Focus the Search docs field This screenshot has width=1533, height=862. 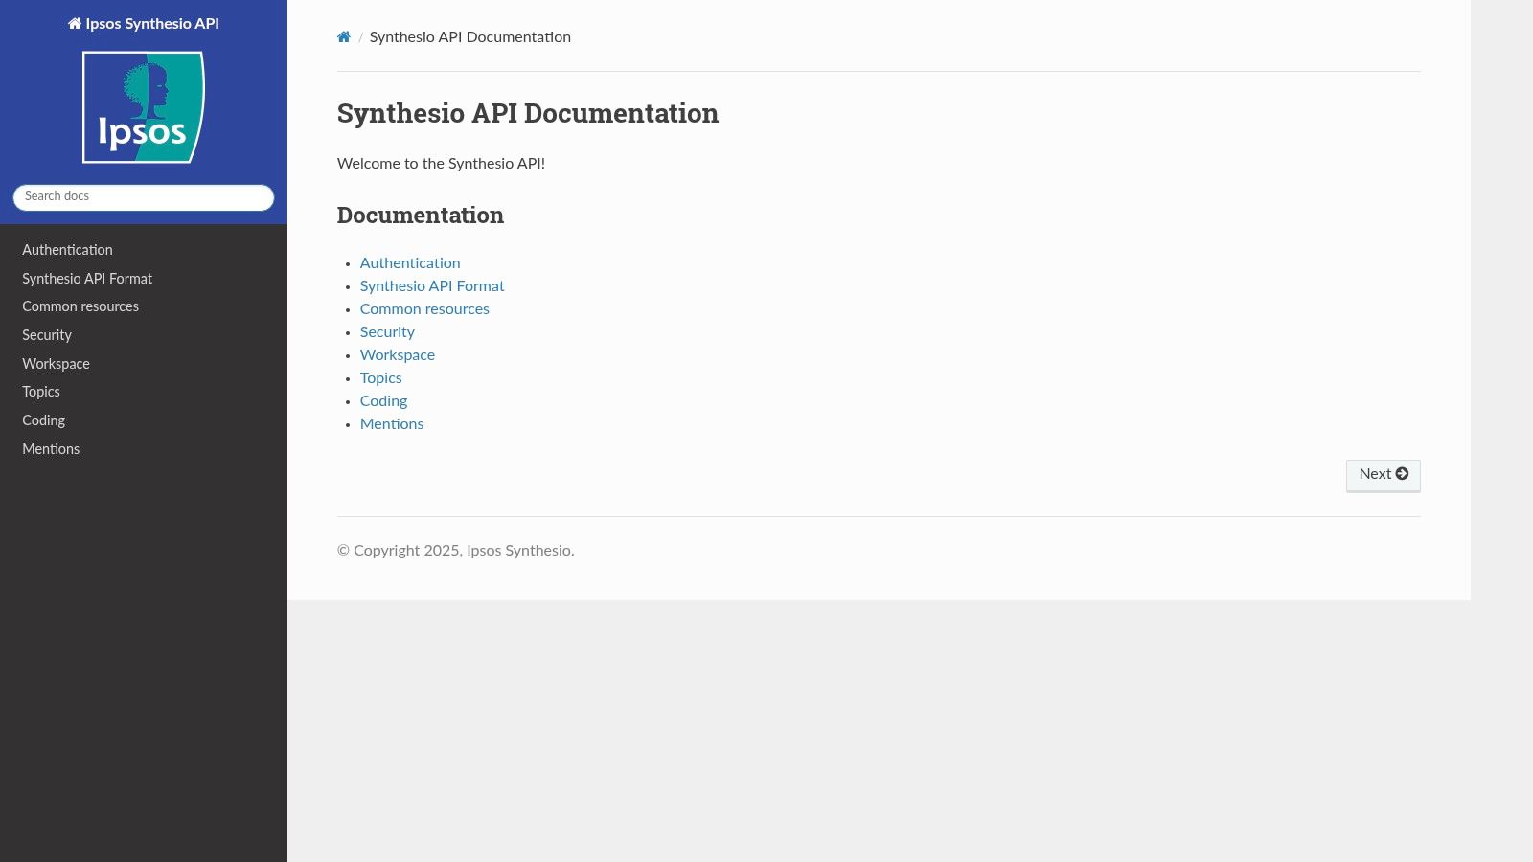144,197
